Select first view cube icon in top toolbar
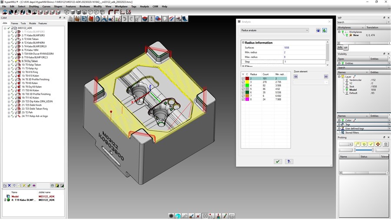Screen dimensions: 391x220 (x=5, y=12)
